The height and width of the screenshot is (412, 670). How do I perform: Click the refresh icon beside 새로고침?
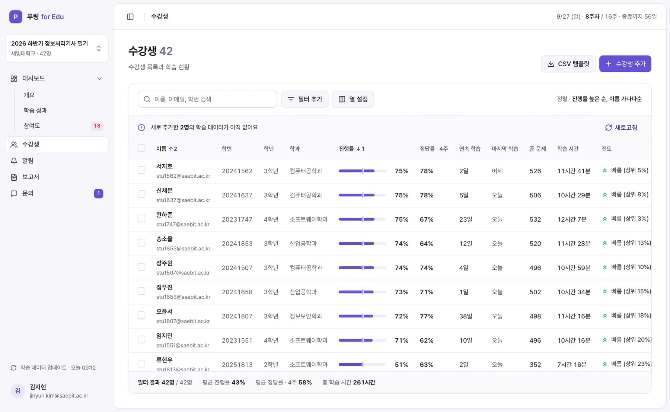(x=609, y=127)
